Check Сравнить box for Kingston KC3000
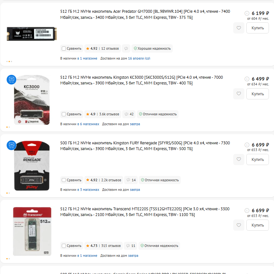Screen dimensions: 274x274 point(64,114)
